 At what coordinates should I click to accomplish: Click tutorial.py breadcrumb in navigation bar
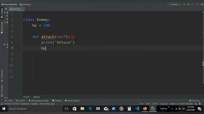tap(25, 4)
